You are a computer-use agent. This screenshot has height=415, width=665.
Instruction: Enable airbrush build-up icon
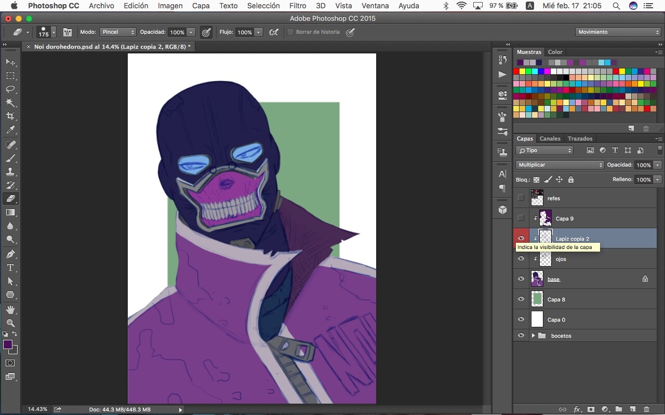coord(274,32)
